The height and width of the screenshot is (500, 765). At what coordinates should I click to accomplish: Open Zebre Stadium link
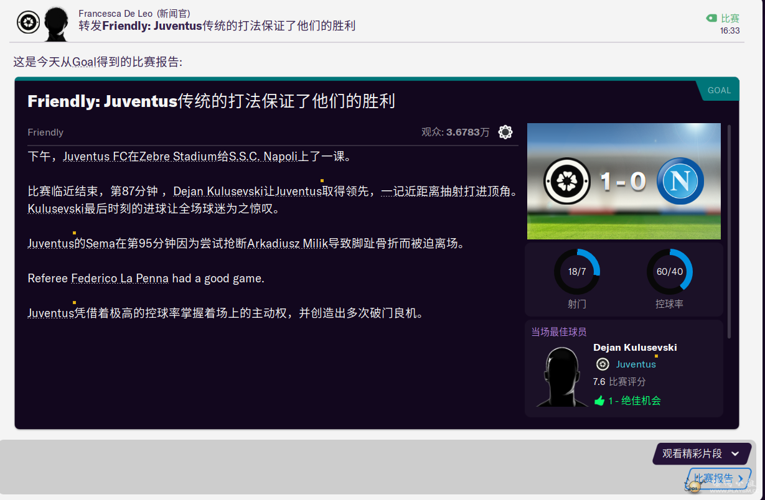tap(178, 157)
